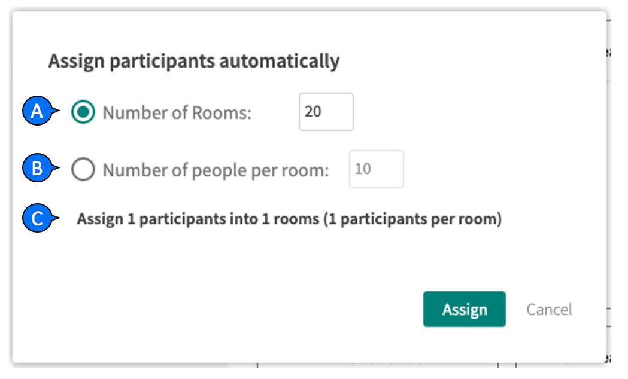
Task: Click the "Assign participants automatically" heading
Action: [194, 61]
